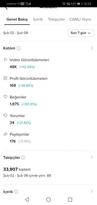Tap the Android recent apps square button

click(x=70, y=200)
